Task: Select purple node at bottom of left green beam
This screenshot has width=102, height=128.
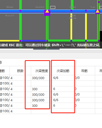Action: 21,41
